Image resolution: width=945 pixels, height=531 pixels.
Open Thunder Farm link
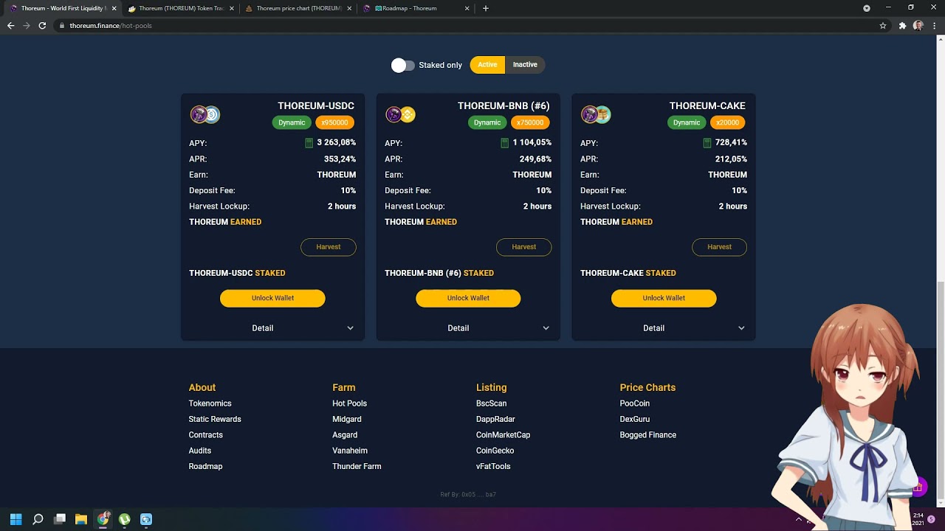click(x=357, y=466)
